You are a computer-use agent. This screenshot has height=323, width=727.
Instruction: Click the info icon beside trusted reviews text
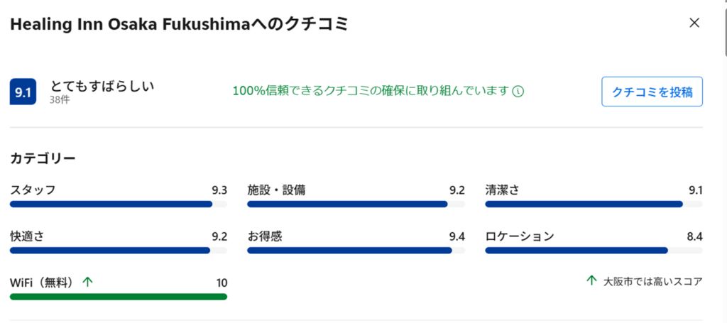[518, 92]
